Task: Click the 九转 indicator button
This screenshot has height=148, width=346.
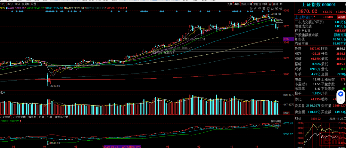Action: tap(230, 4)
